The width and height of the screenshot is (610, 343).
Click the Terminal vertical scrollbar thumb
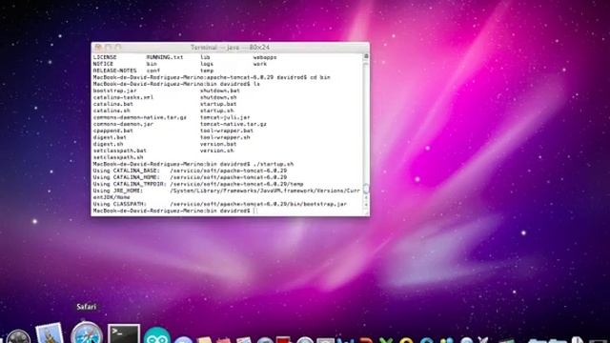pos(366,189)
